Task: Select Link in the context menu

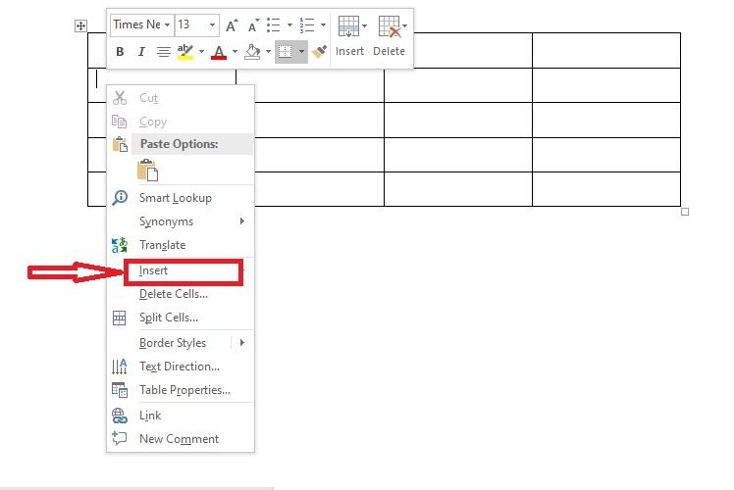Action: tap(181, 416)
